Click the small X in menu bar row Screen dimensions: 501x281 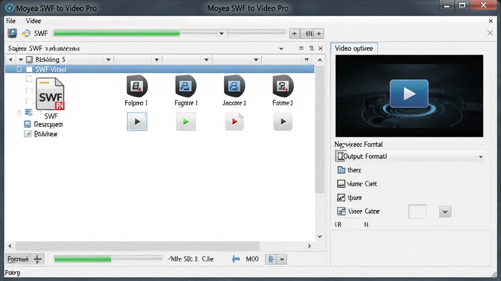[491, 21]
